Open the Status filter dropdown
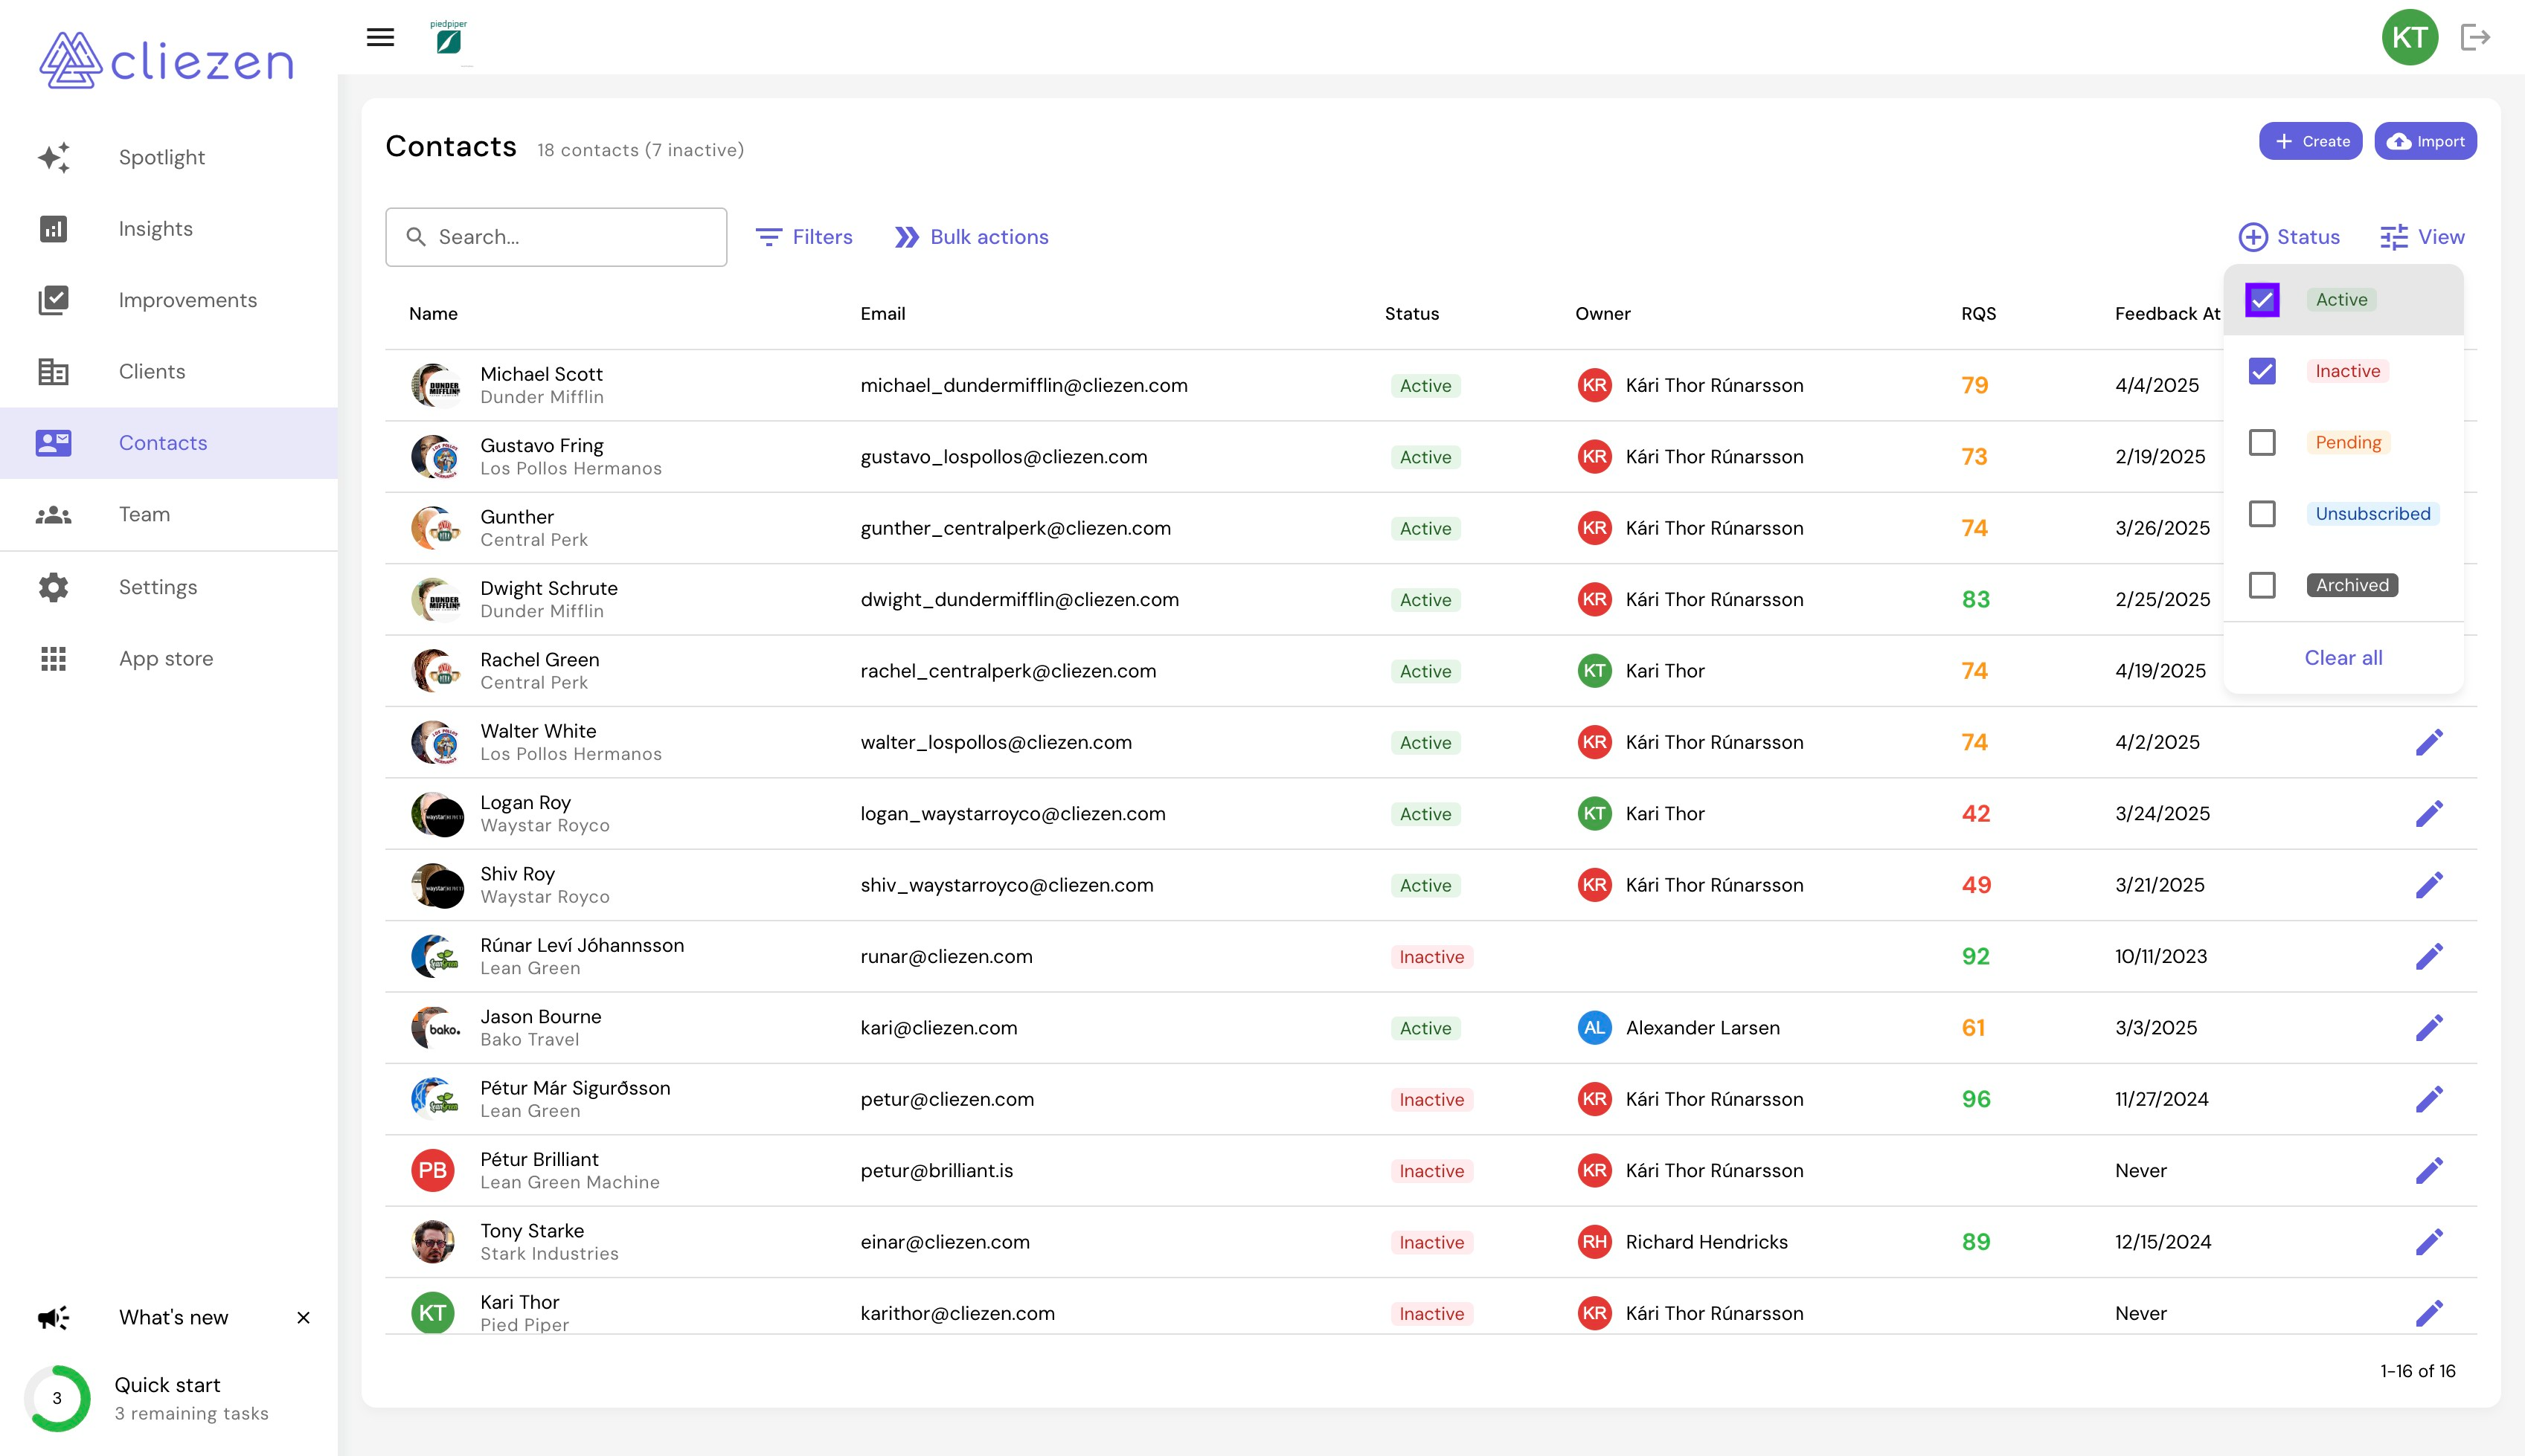Image resolution: width=2525 pixels, height=1456 pixels. [2289, 237]
